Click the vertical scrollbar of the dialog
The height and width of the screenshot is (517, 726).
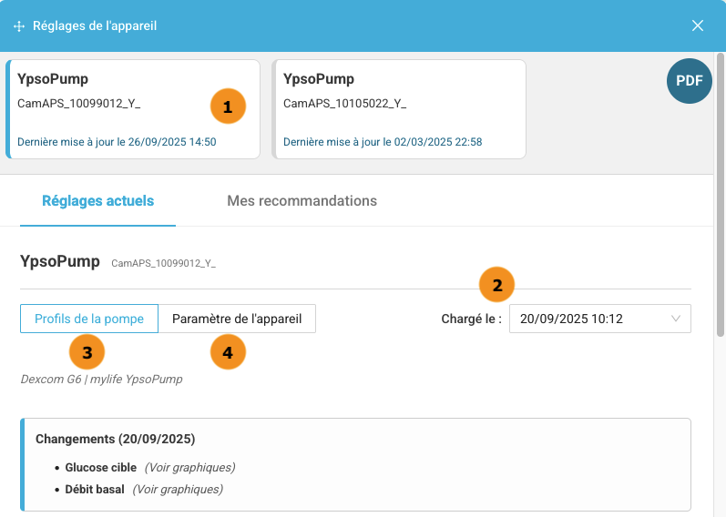point(720,195)
